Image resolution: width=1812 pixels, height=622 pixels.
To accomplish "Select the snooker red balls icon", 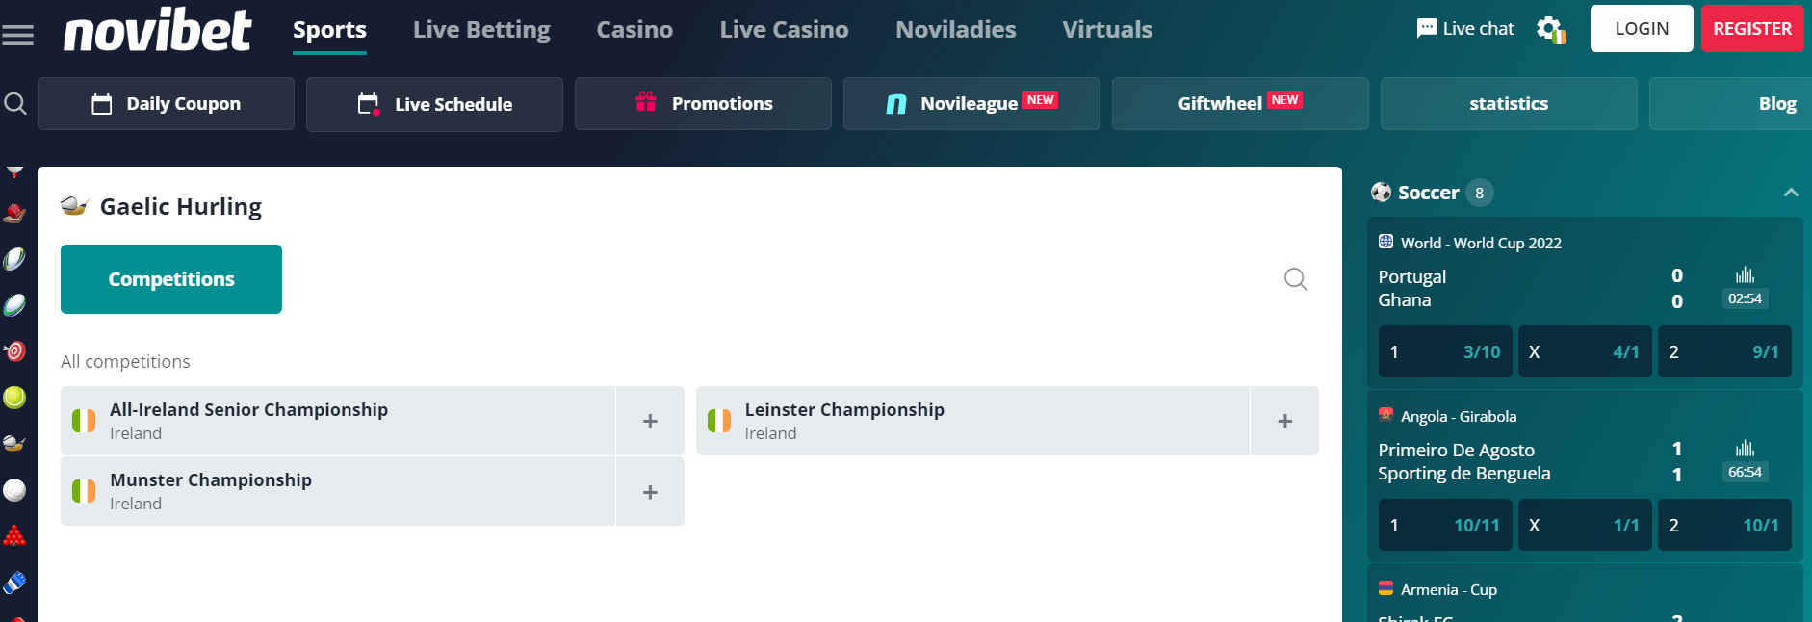I will click(14, 536).
